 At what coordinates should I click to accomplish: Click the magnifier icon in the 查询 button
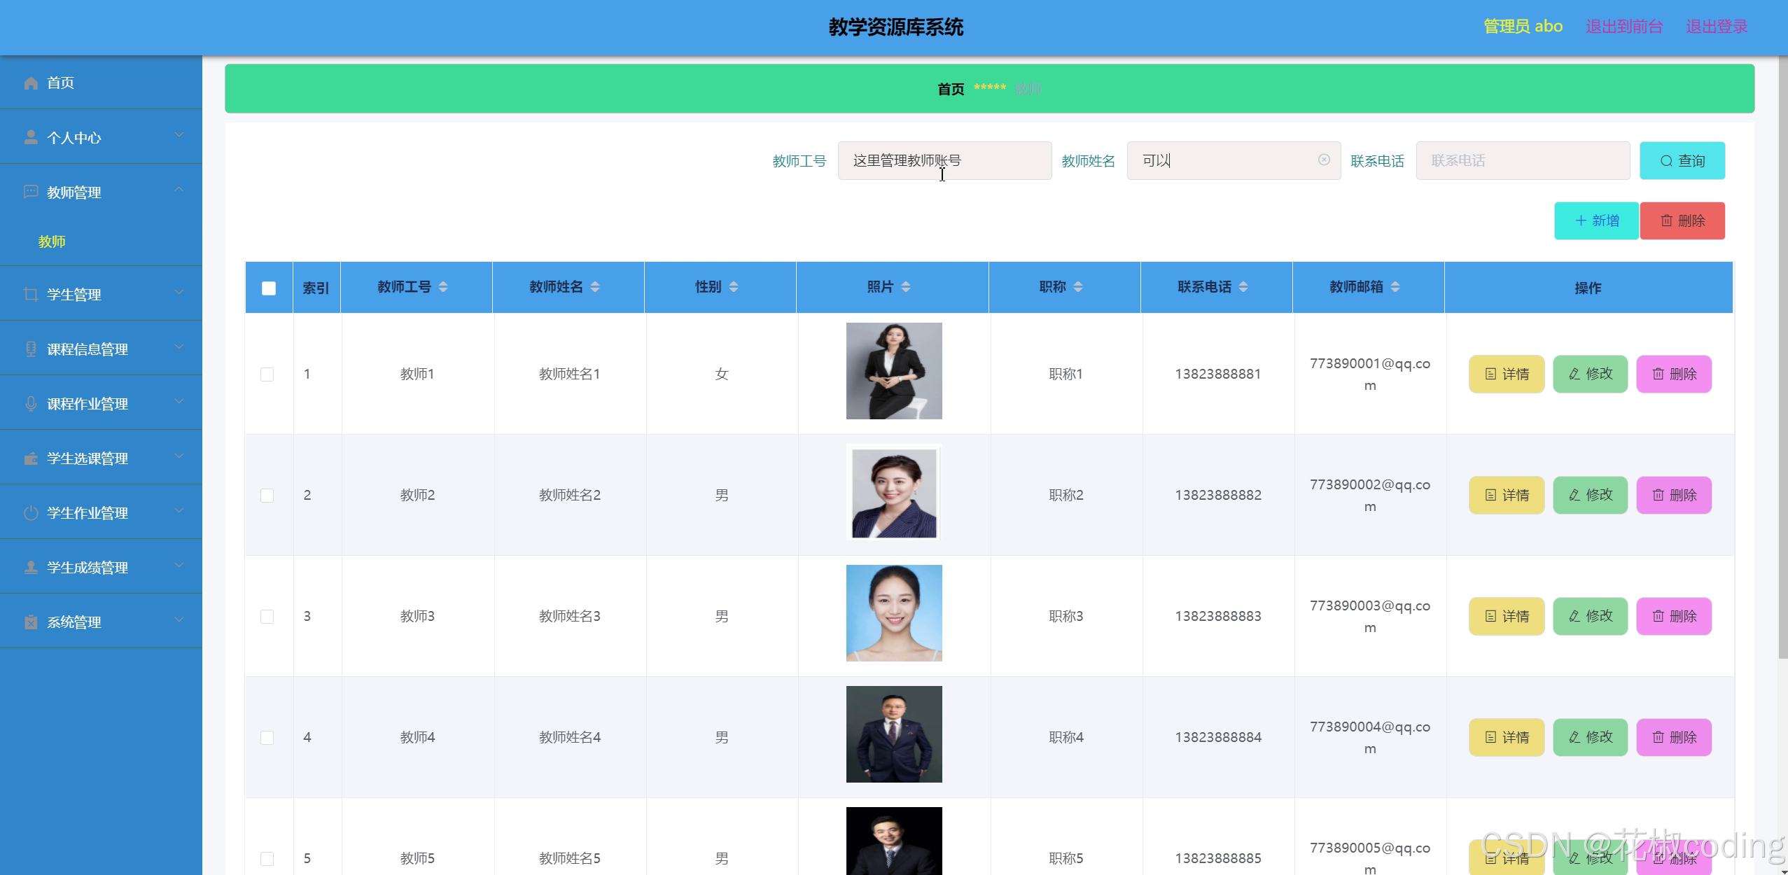(1666, 160)
